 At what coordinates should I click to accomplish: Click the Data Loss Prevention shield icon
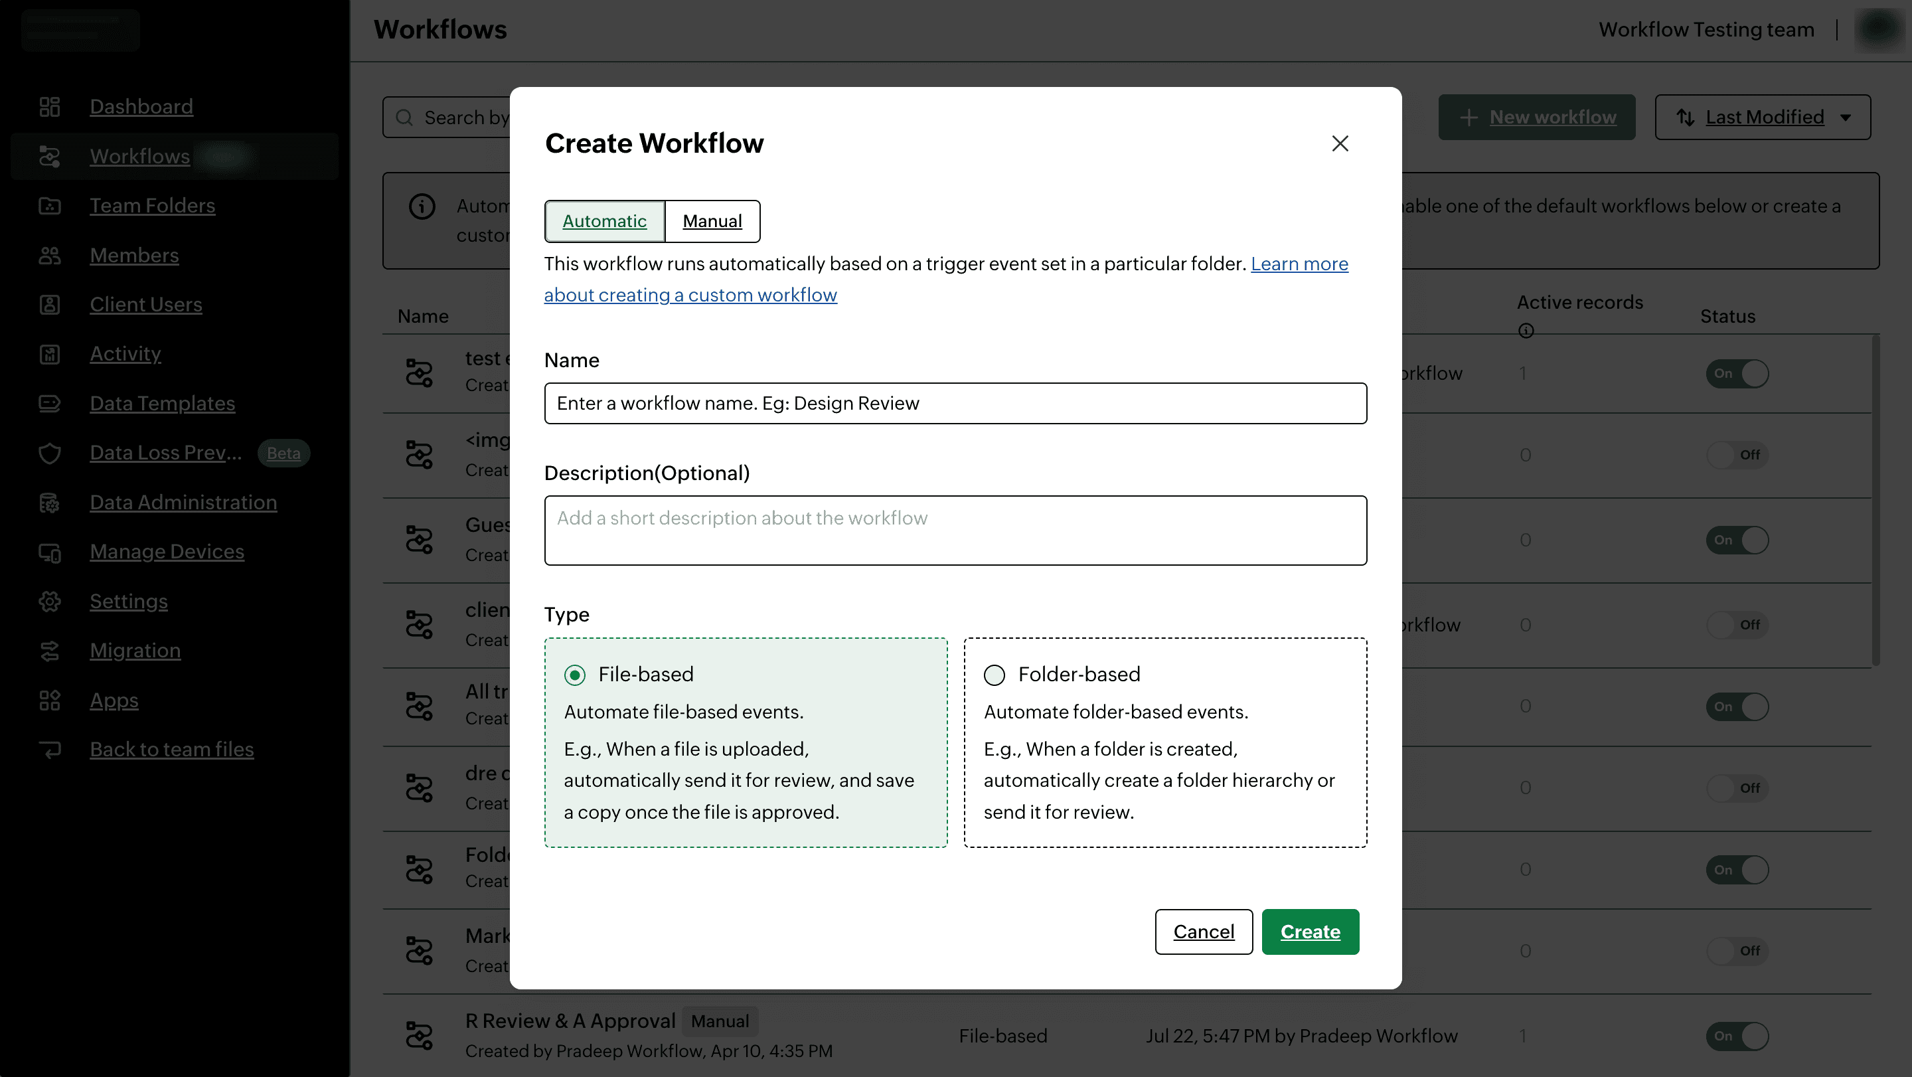(50, 453)
